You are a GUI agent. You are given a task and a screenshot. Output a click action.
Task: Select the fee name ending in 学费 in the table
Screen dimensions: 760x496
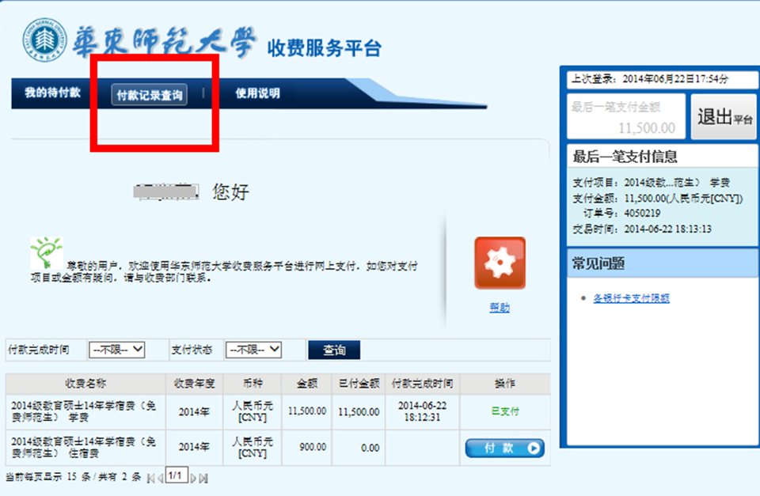click(x=84, y=411)
